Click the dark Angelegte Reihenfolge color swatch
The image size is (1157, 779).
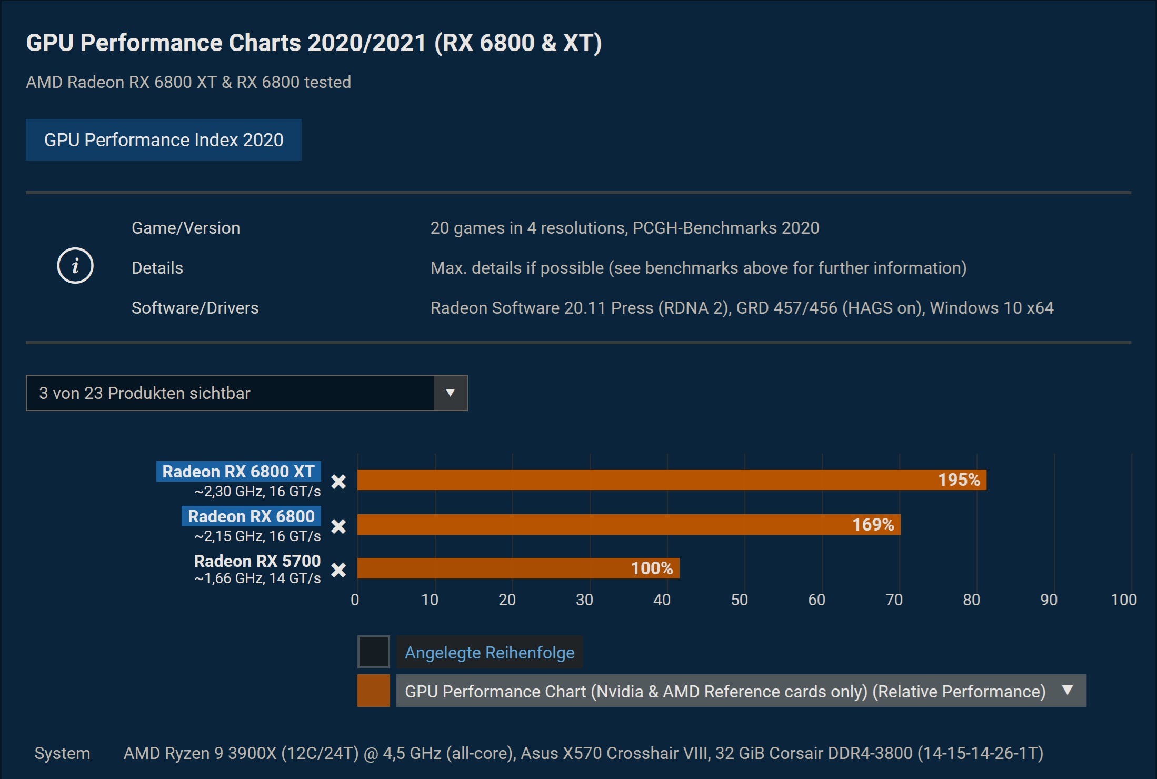(x=374, y=652)
